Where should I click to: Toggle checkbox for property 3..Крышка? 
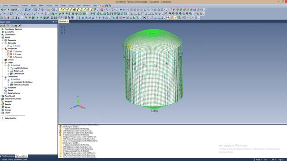click(8, 57)
